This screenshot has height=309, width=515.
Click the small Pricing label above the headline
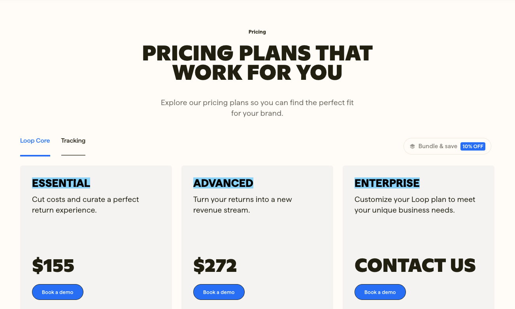click(257, 32)
